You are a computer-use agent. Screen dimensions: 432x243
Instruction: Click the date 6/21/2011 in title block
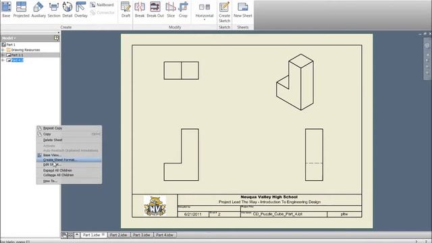click(x=193, y=214)
